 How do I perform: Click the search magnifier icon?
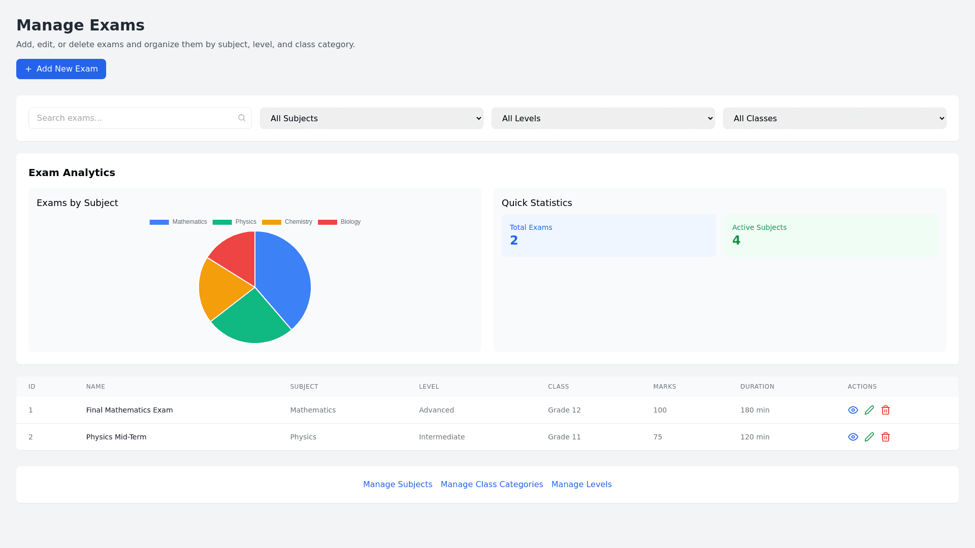(242, 118)
